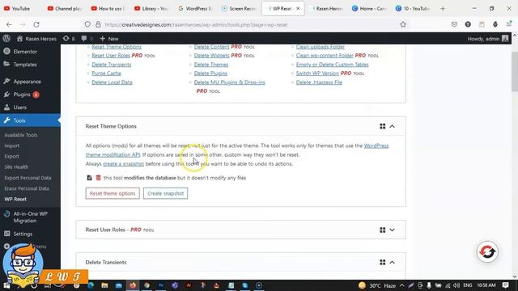Viewport: 518px width, 291px height.
Task: Open Erase Personal Data submenu
Action: point(27,188)
